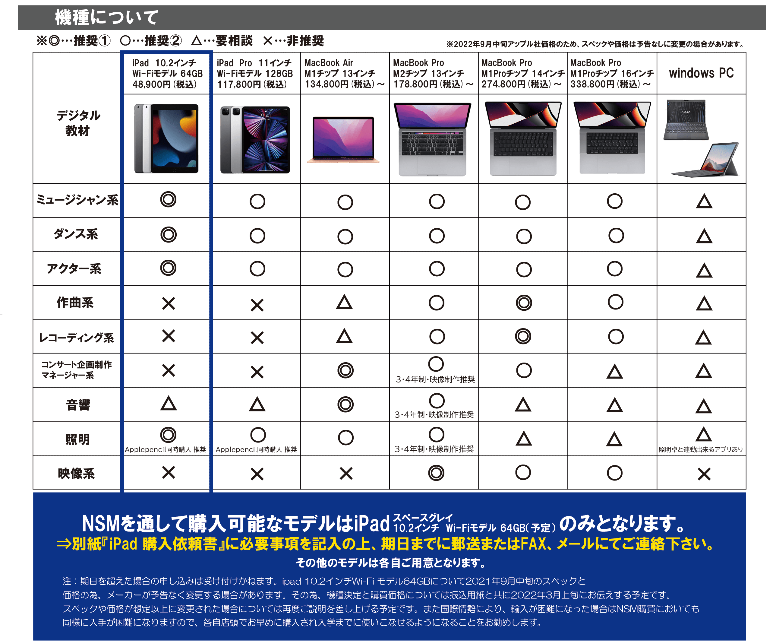Screen dimensions: 776x644
Task: Click その他のモデルは各自ご用意となります。 text
Action: click(x=391, y=563)
